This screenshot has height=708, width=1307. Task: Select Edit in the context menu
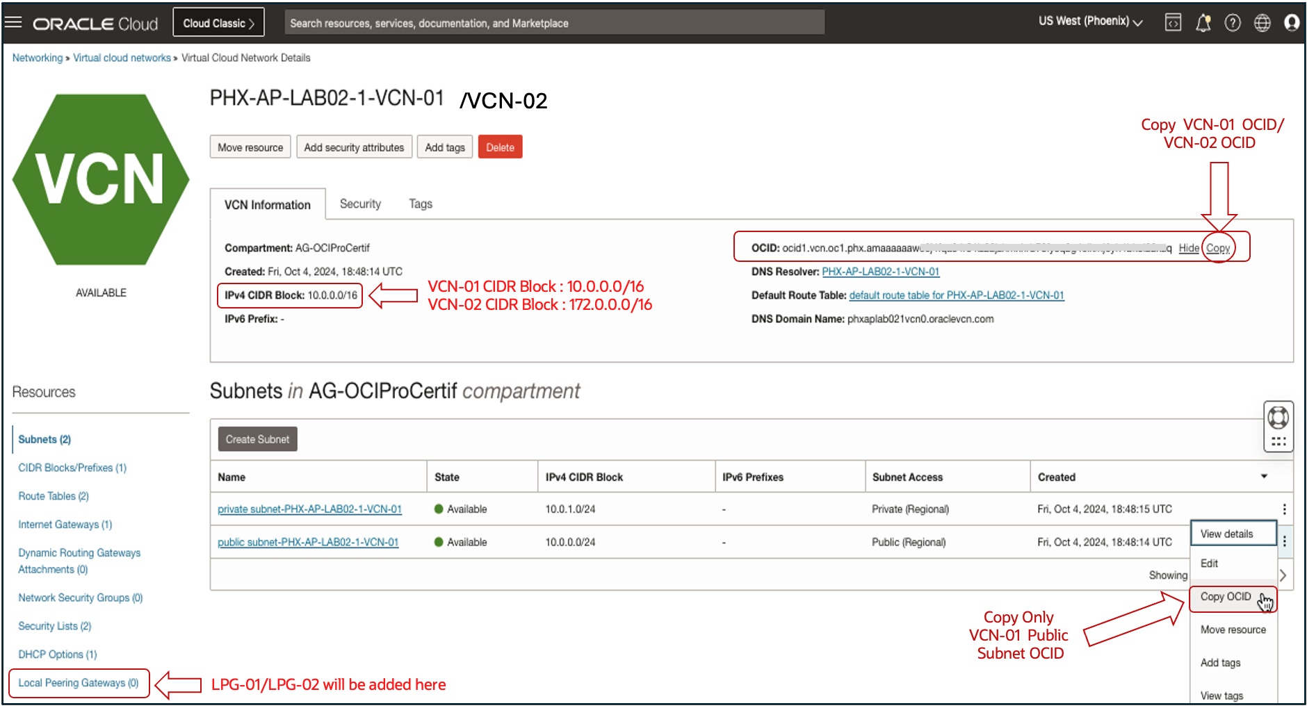[1233, 563]
